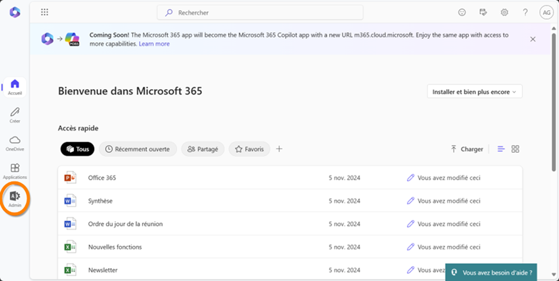Open the Office 365 PowerPoint file
This screenshot has height=281, width=559.
[102, 178]
